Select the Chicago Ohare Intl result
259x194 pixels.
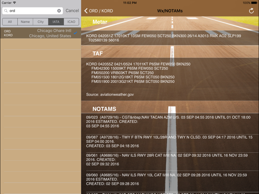point(41,33)
